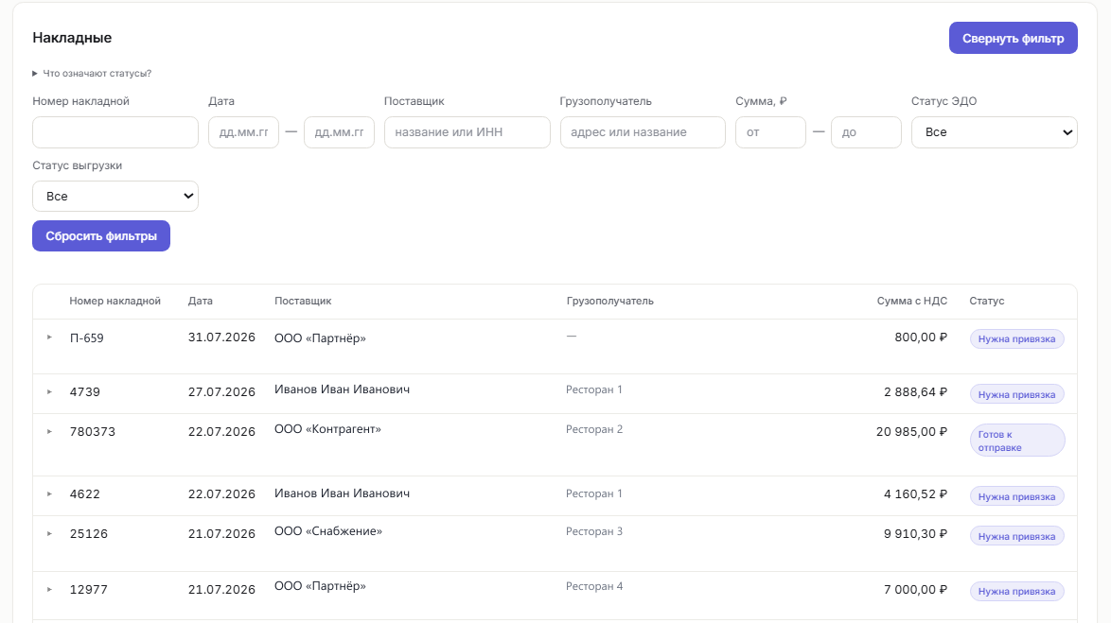Focus the Поставщик filter input

(467, 132)
